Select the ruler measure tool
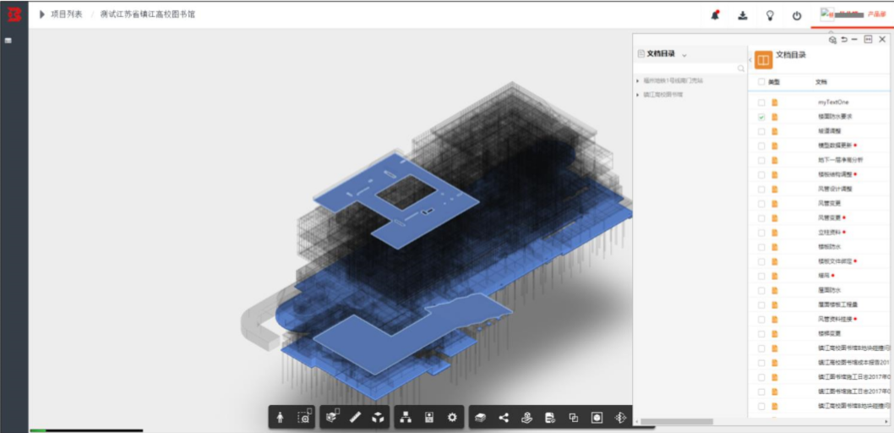Image resolution: width=894 pixels, height=433 pixels. pos(355,418)
